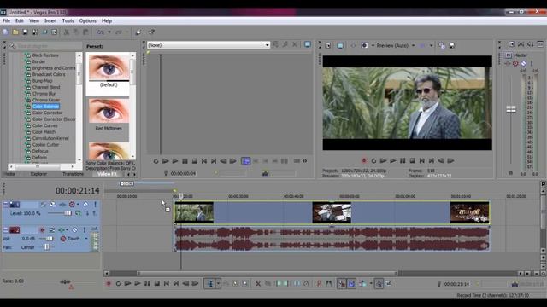Open the preview overlays dropdown arrow
Image resolution: width=547 pixels, height=307 pixels.
pos(431,45)
